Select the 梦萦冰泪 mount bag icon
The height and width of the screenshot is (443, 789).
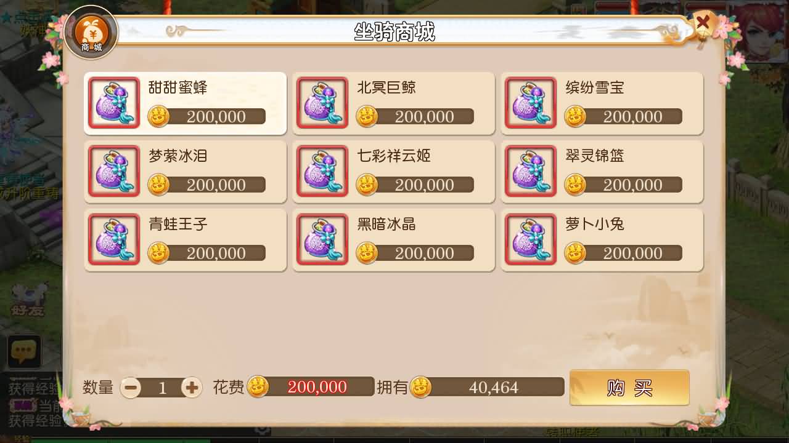click(x=114, y=171)
